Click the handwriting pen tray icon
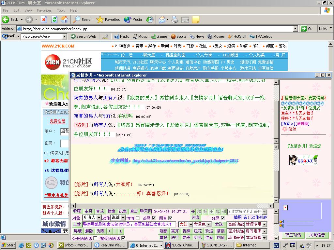The width and height of the screenshot is (334, 250). (x=302, y=245)
